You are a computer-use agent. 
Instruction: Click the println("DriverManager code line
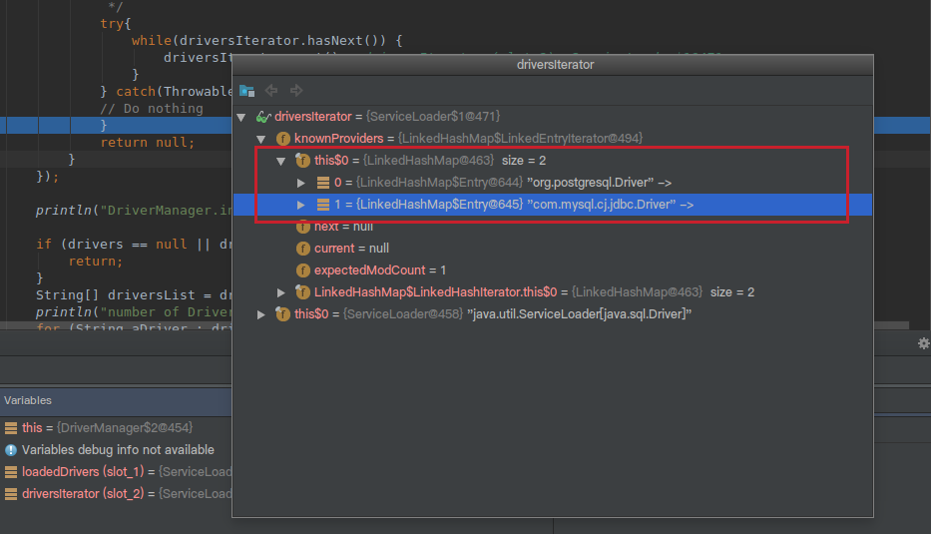coord(134,211)
